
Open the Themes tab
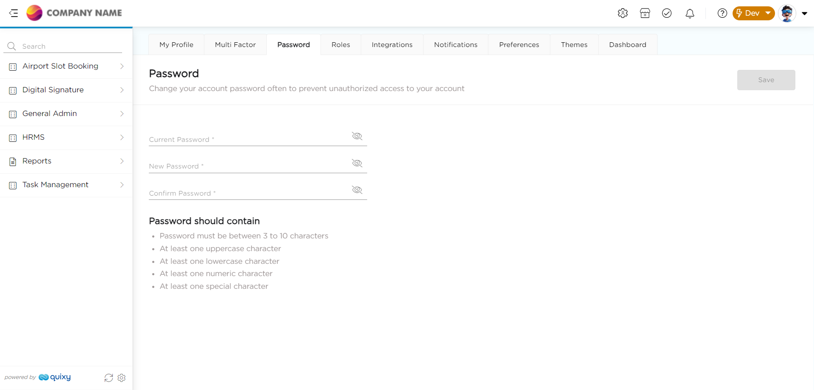pyautogui.click(x=574, y=45)
